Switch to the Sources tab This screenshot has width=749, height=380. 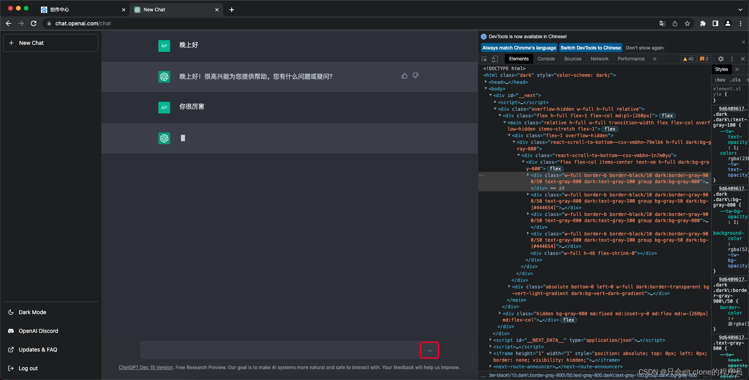coord(573,59)
